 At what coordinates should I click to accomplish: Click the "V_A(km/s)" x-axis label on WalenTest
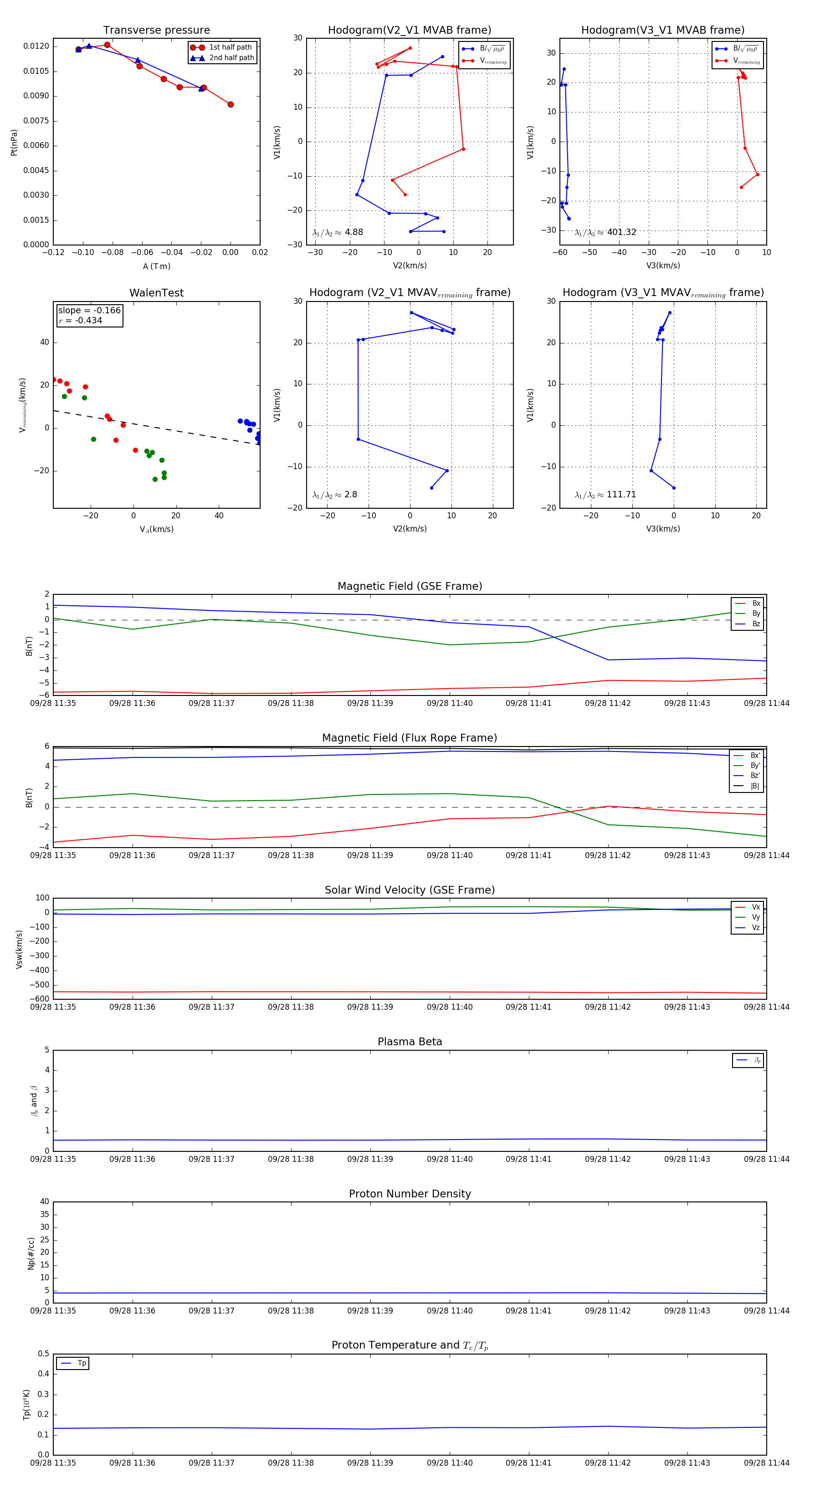156,529
